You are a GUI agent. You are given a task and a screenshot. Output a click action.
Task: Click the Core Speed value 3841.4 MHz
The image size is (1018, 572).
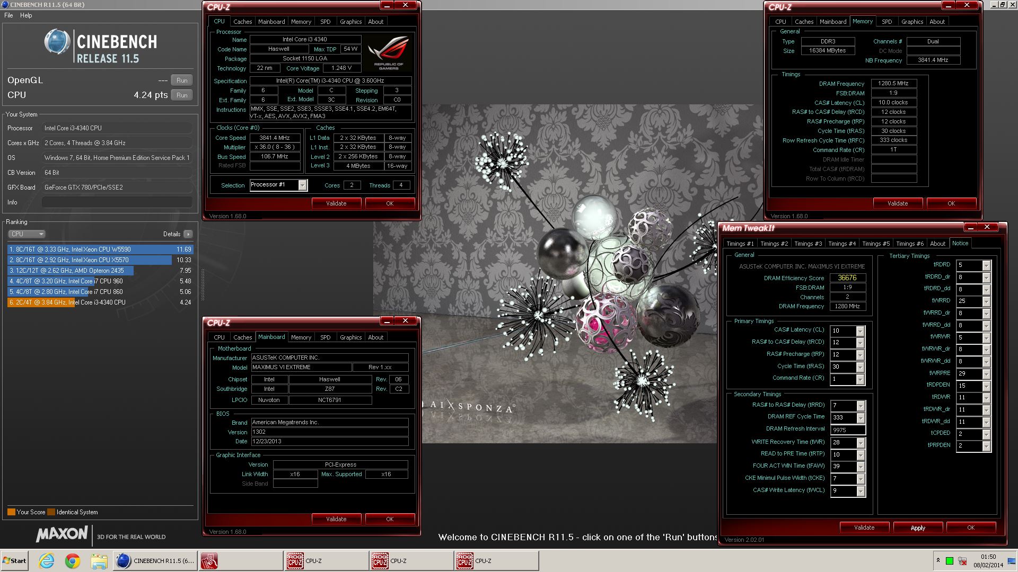pos(274,138)
